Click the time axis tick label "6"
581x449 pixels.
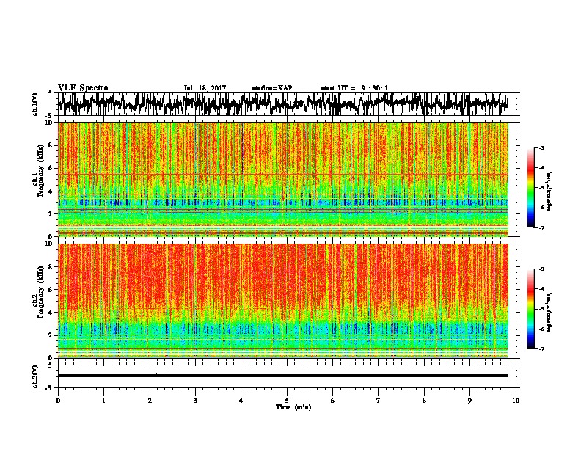pyautogui.click(x=333, y=401)
